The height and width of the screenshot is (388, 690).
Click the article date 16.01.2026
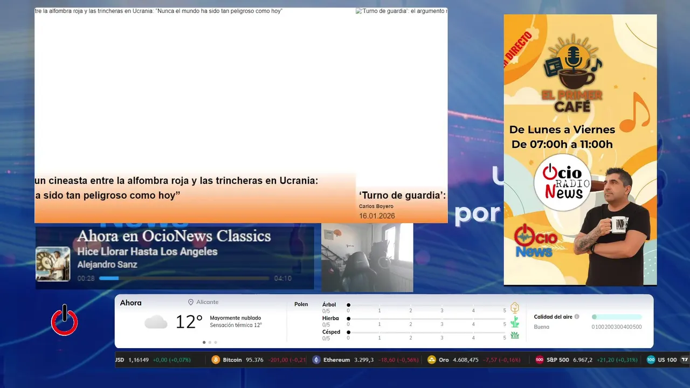377,216
